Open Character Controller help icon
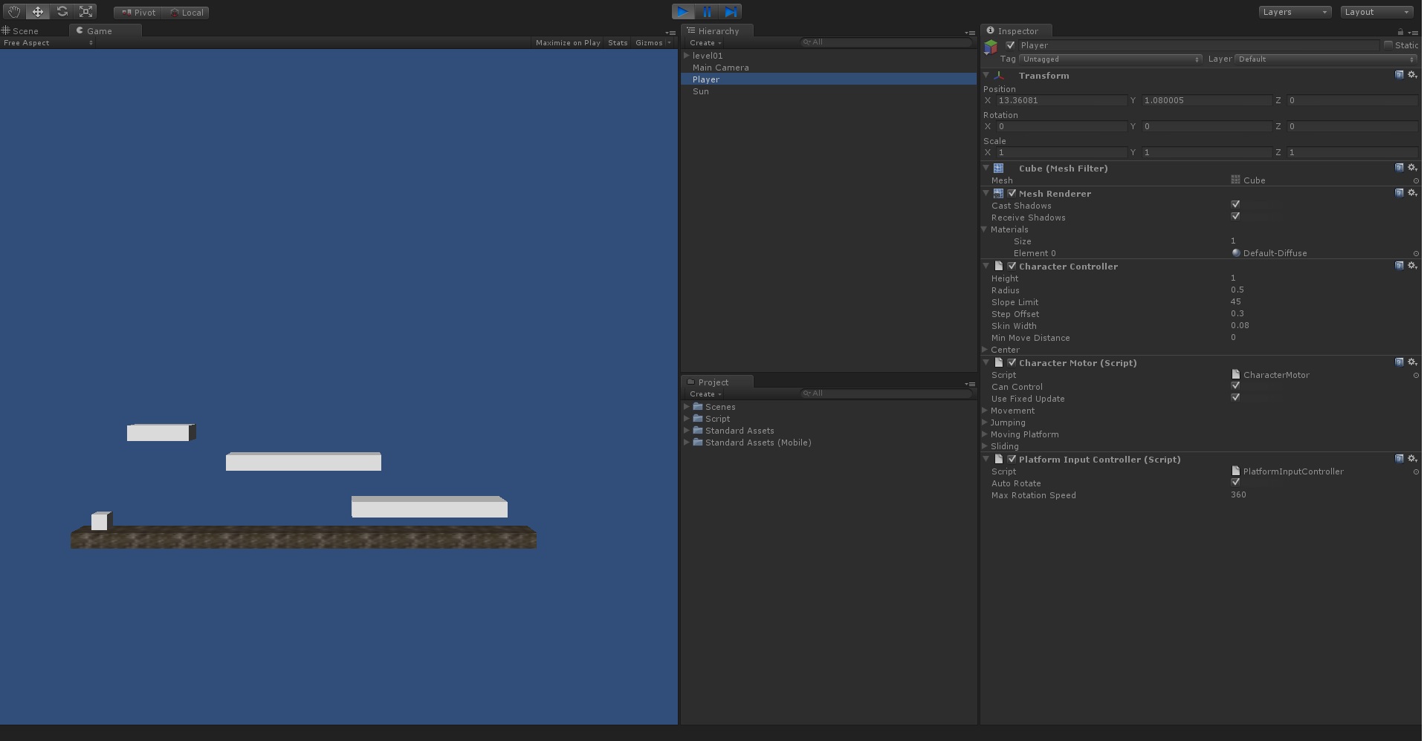1427x741 pixels. [1399, 266]
